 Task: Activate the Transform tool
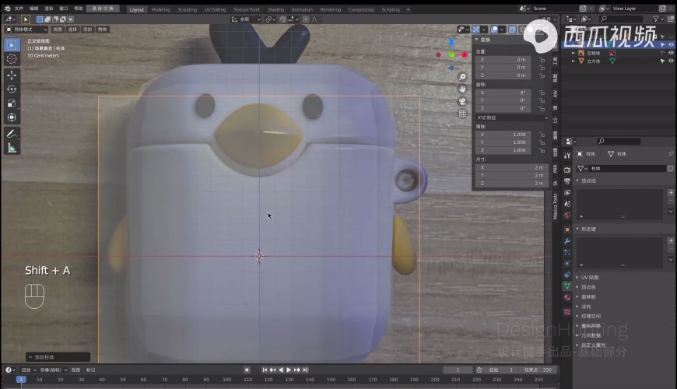point(12,117)
